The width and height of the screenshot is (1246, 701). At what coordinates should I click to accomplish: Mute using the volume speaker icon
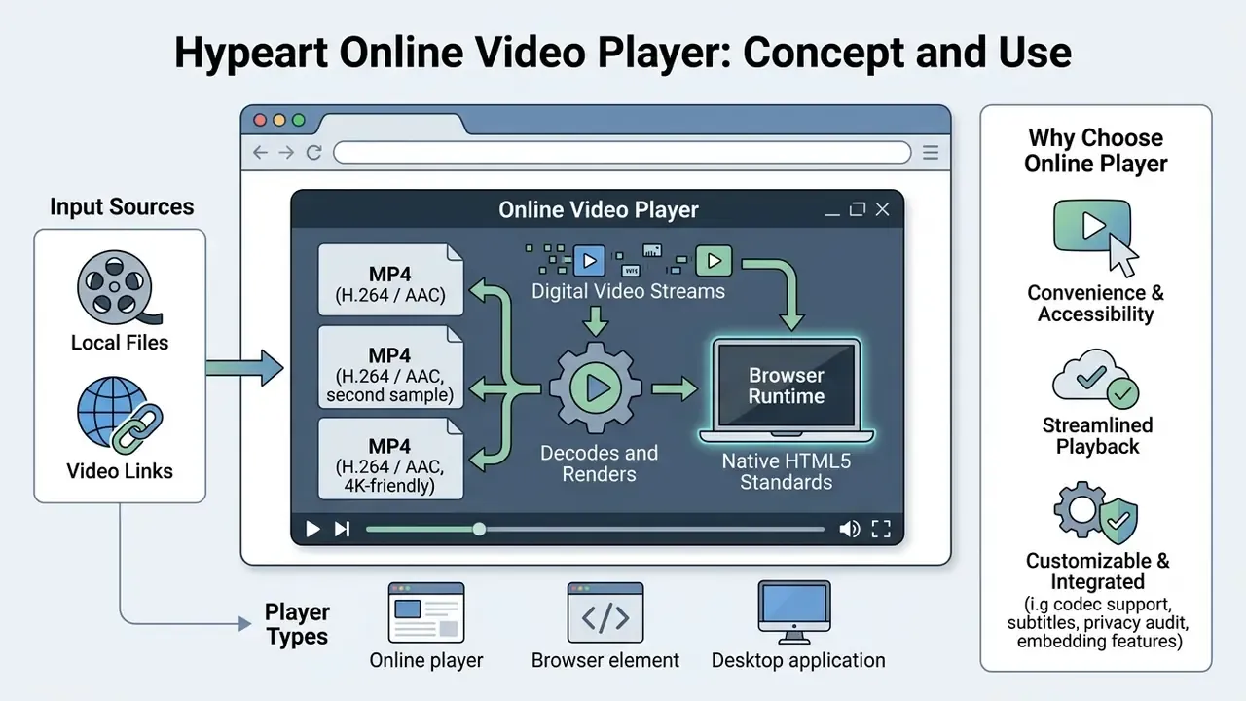coord(850,529)
